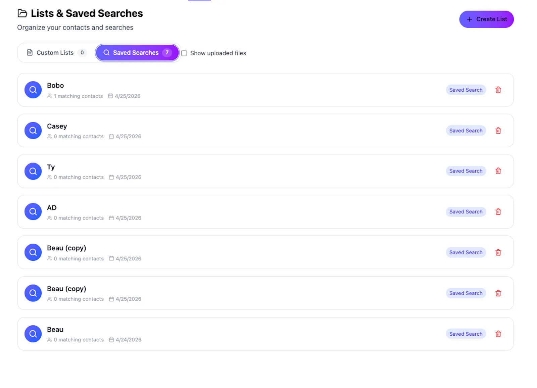537x388 pixels.
Task: Click trash icon for Casey search
Action: (498, 131)
